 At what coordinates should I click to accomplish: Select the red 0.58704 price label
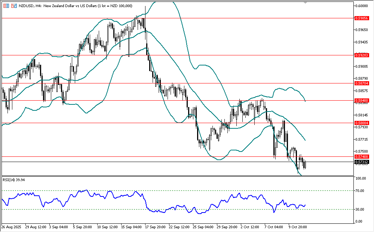[x=362, y=83]
